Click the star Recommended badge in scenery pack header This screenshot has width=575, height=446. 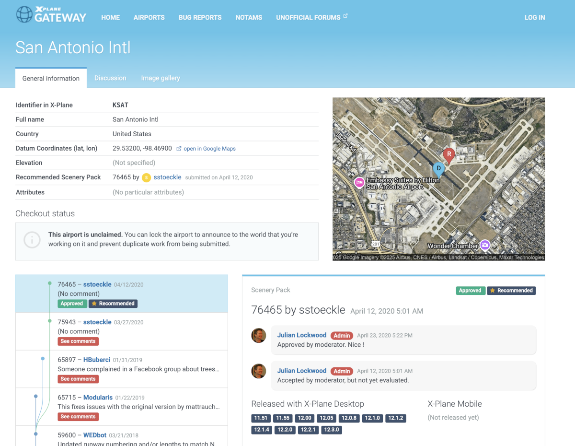pyautogui.click(x=511, y=291)
